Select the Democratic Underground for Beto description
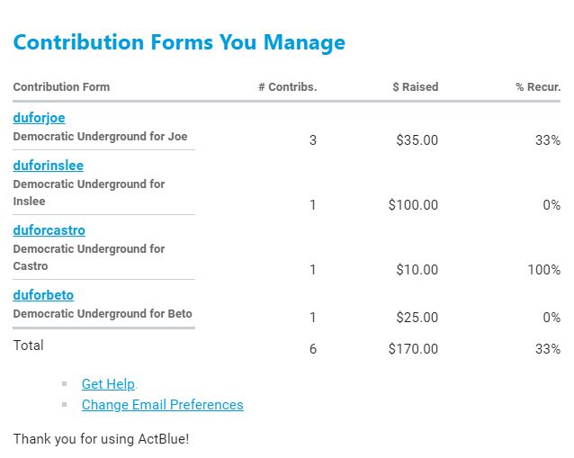The image size is (574, 458). (x=103, y=314)
